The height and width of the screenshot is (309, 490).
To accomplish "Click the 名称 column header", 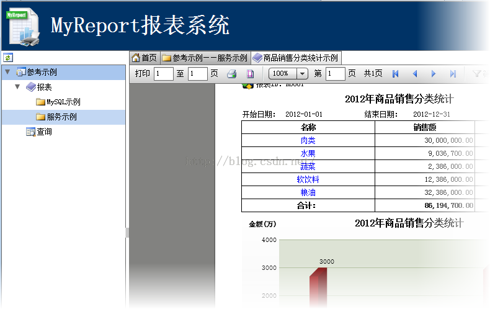I will coord(308,127).
